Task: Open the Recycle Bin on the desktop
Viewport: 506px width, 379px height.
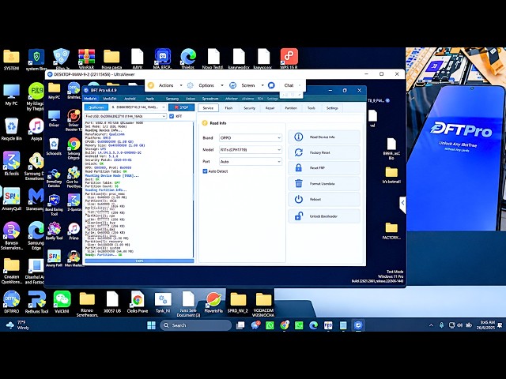Action: coord(12,129)
